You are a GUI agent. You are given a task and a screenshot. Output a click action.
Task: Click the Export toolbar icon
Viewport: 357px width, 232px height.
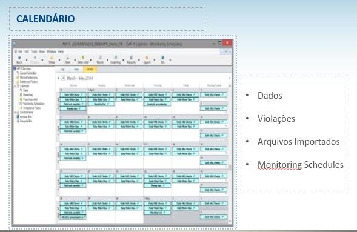coord(147,60)
